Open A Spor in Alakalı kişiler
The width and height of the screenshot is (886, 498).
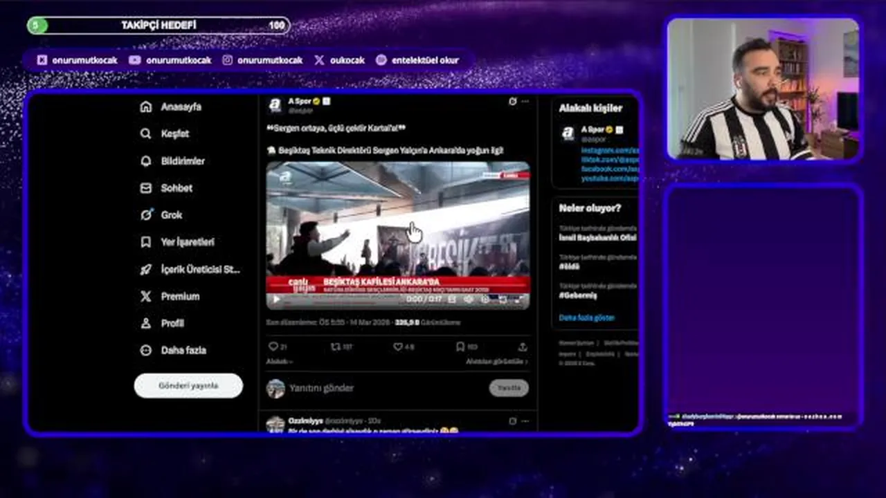point(593,129)
